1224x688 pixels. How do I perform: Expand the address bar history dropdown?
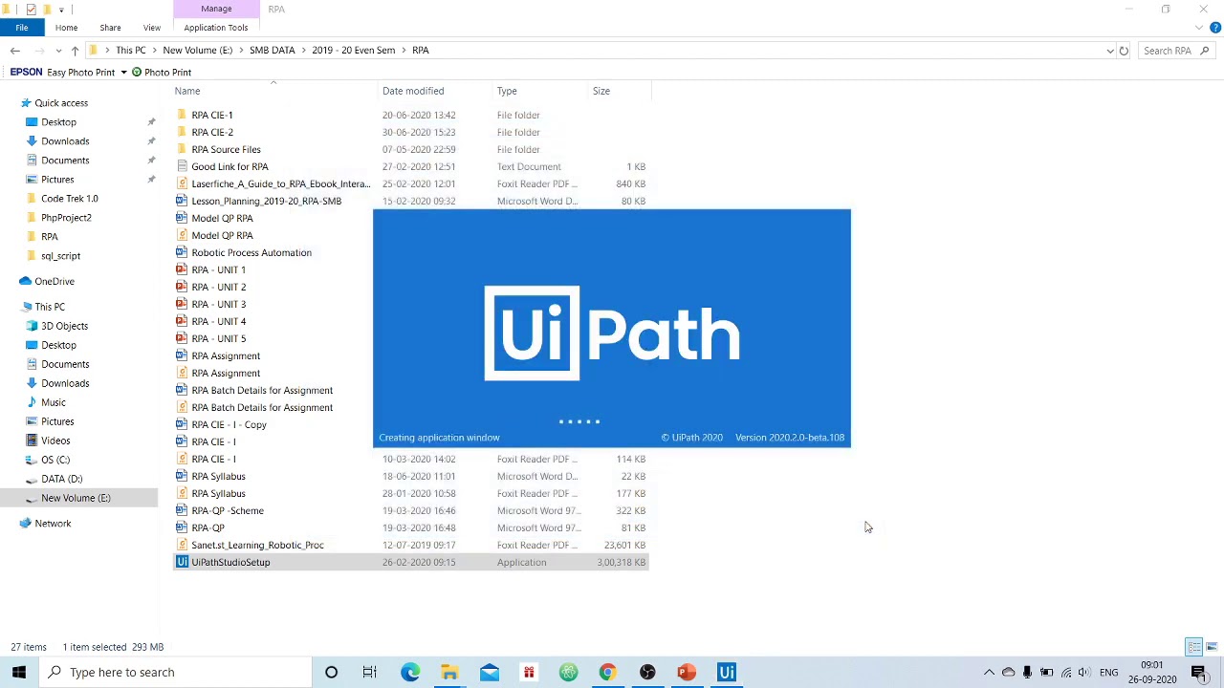pyautogui.click(x=1109, y=51)
